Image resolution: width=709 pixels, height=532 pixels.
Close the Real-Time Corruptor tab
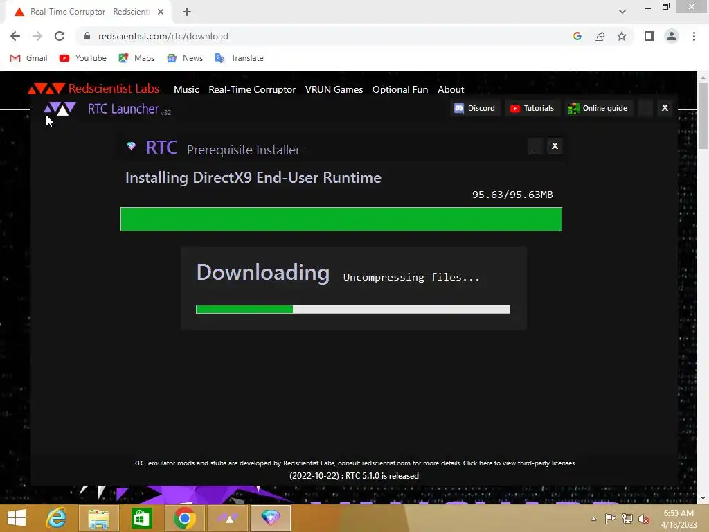tap(161, 12)
